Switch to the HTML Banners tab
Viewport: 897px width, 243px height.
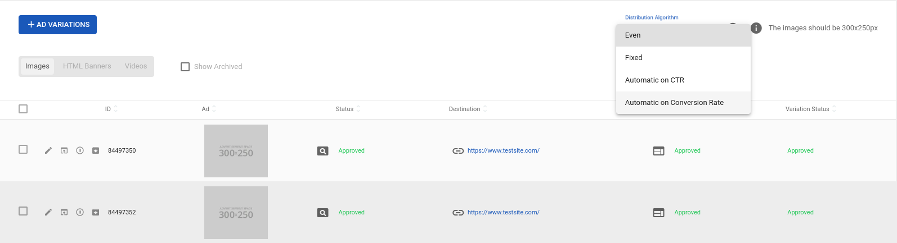click(x=87, y=66)
